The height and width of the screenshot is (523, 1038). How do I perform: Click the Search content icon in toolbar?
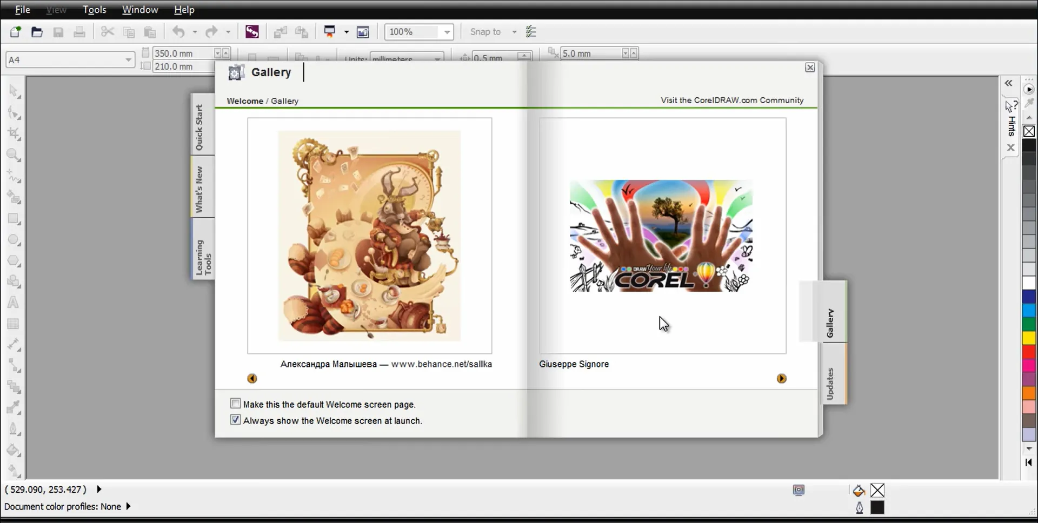[x=252, y=32]
